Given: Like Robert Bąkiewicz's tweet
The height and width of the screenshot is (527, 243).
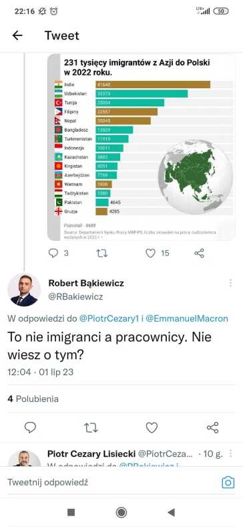Looking at the screenshot, I should (152, 427).
